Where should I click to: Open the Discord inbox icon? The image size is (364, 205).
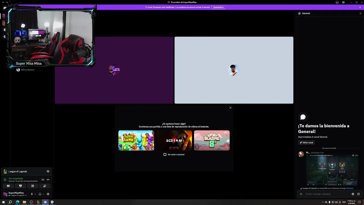[337, 2]
